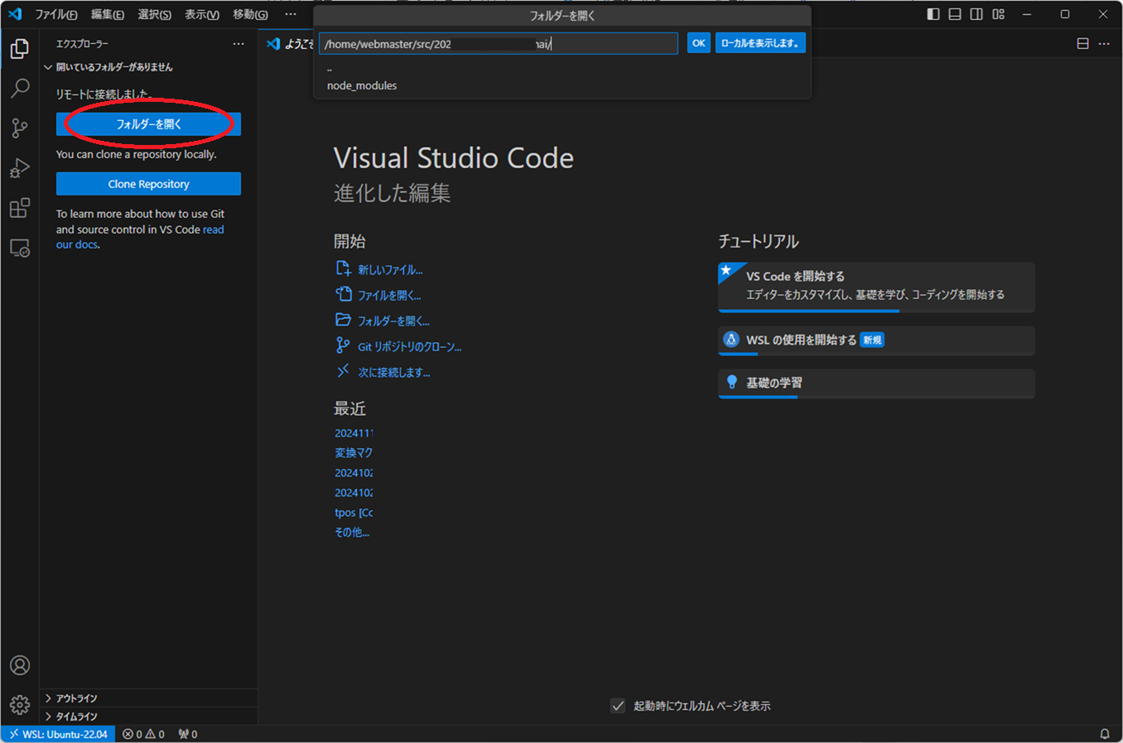The height and width of the screenshot is (743, 1123).
Task: Click OK in the open folder dialog
Action: (698, 43)
